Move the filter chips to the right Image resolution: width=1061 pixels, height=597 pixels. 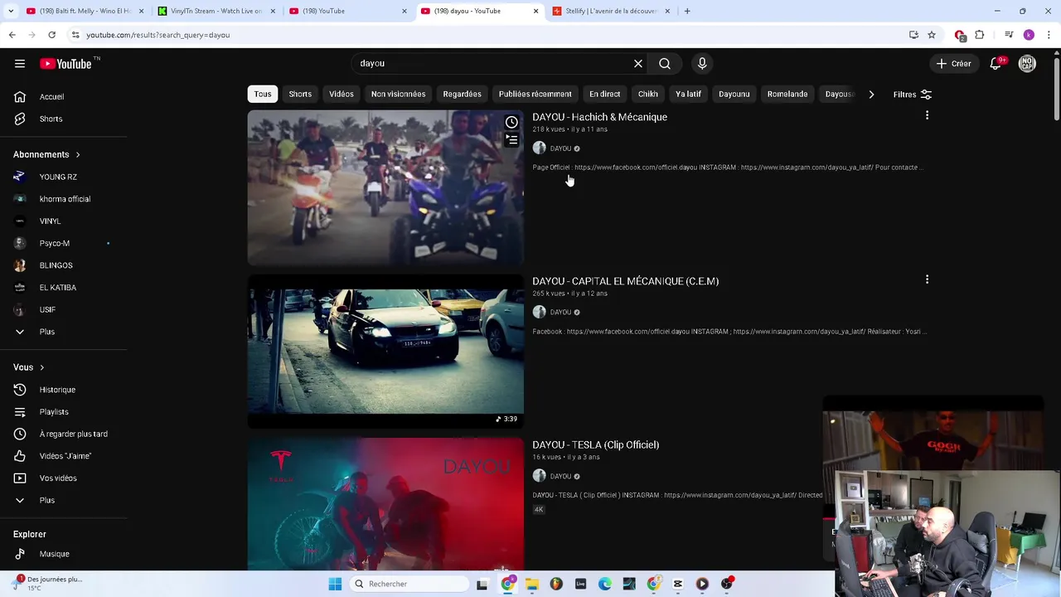point(871,95)
